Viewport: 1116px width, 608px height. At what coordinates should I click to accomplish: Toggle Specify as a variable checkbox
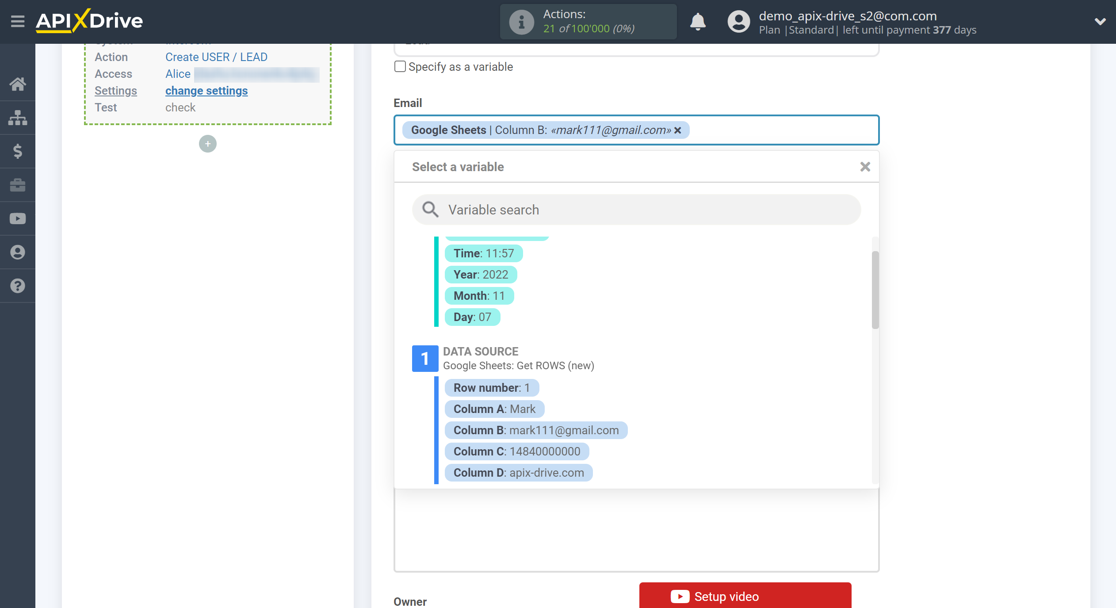point(400,66)
